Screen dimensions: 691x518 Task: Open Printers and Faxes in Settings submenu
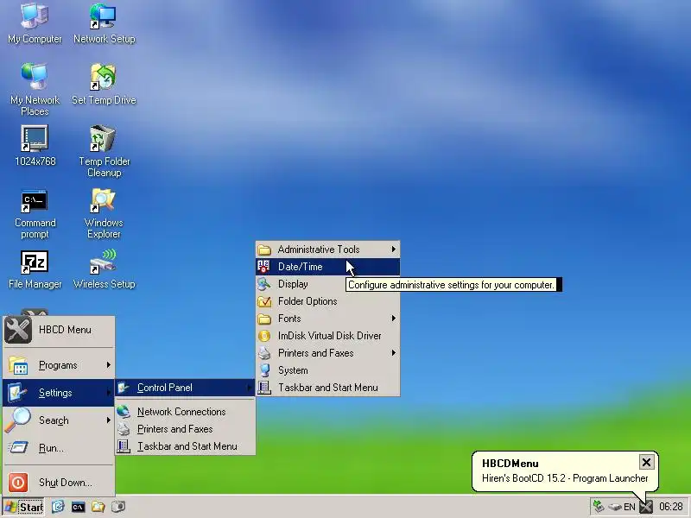[185, 429]
